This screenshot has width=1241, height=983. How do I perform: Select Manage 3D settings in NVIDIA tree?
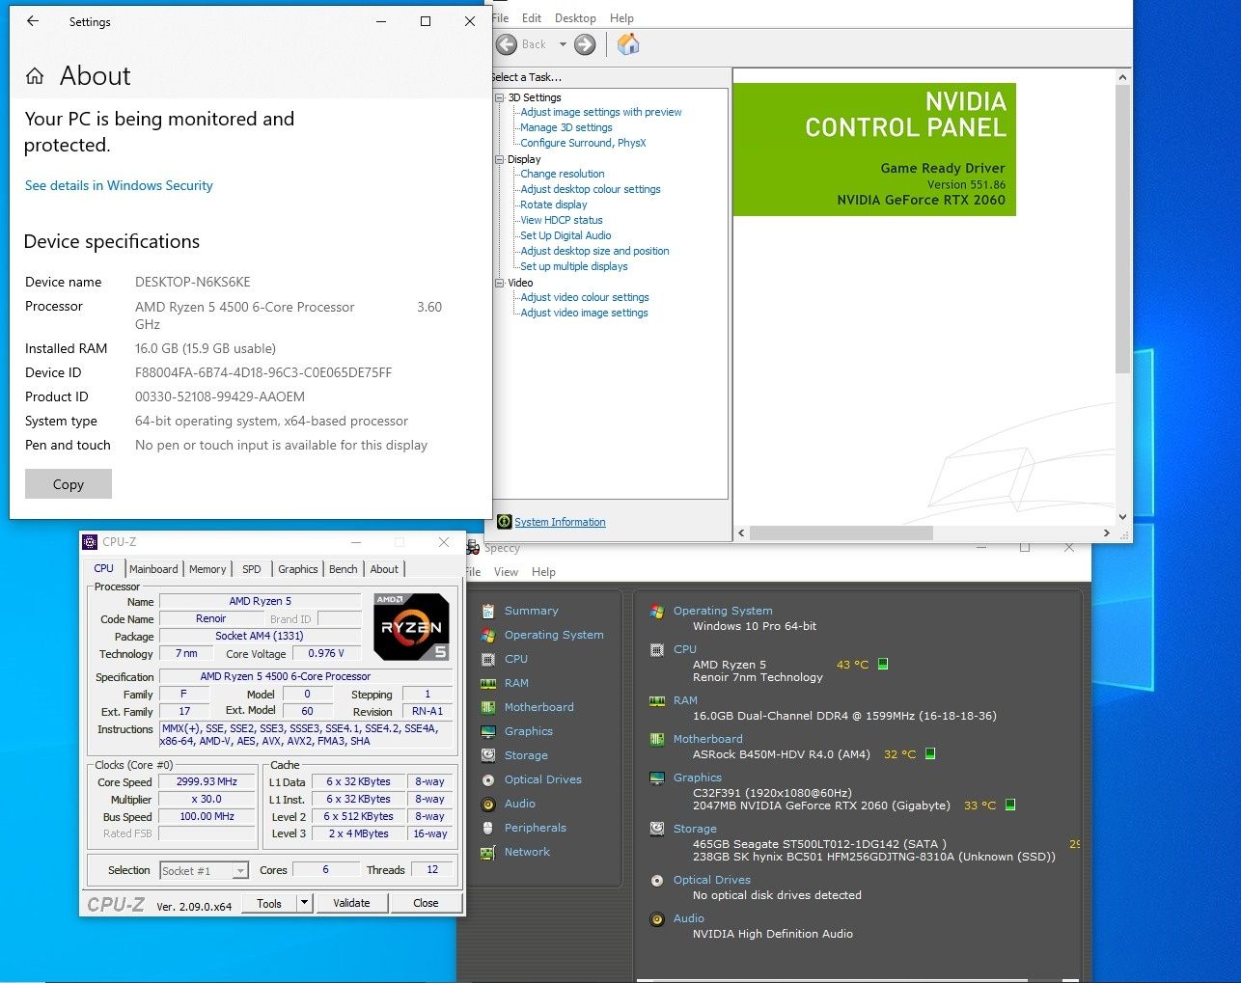(x=566, y=127)
